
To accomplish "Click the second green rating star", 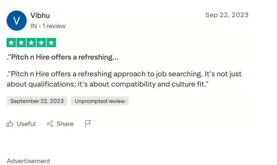I will click(x=21, y=43).
